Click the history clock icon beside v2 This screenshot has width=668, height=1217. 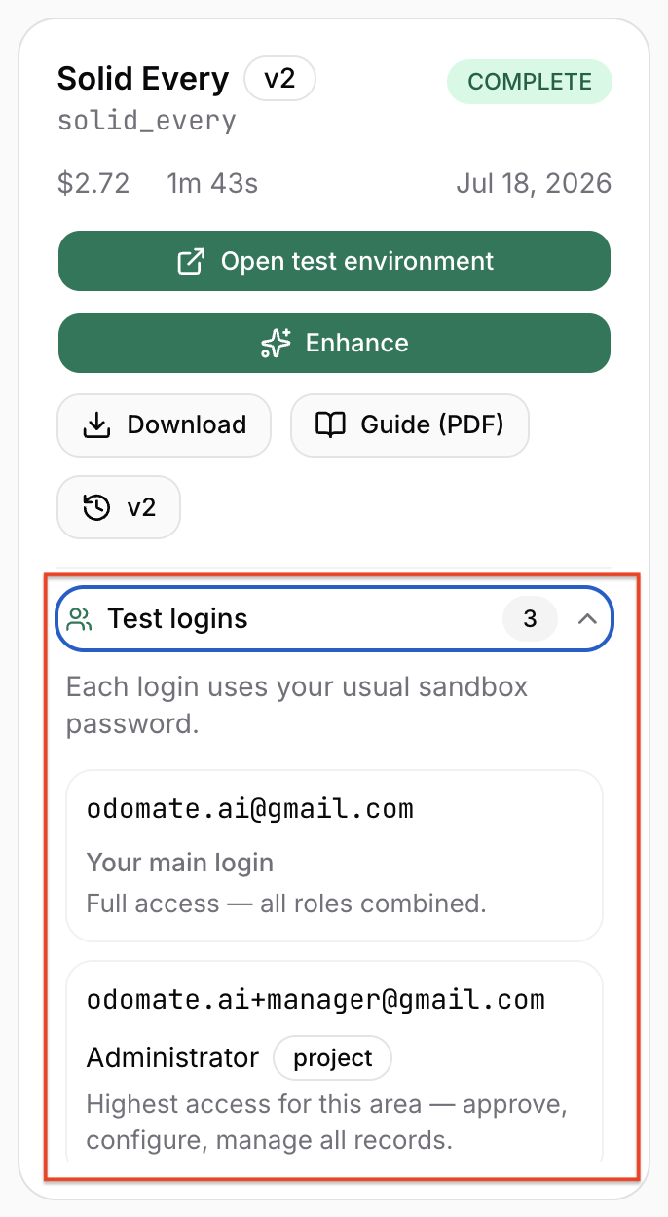coord(96,507)
